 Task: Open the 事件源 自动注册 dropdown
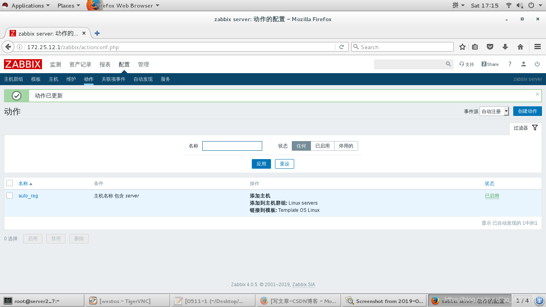(x=494, y=111)
